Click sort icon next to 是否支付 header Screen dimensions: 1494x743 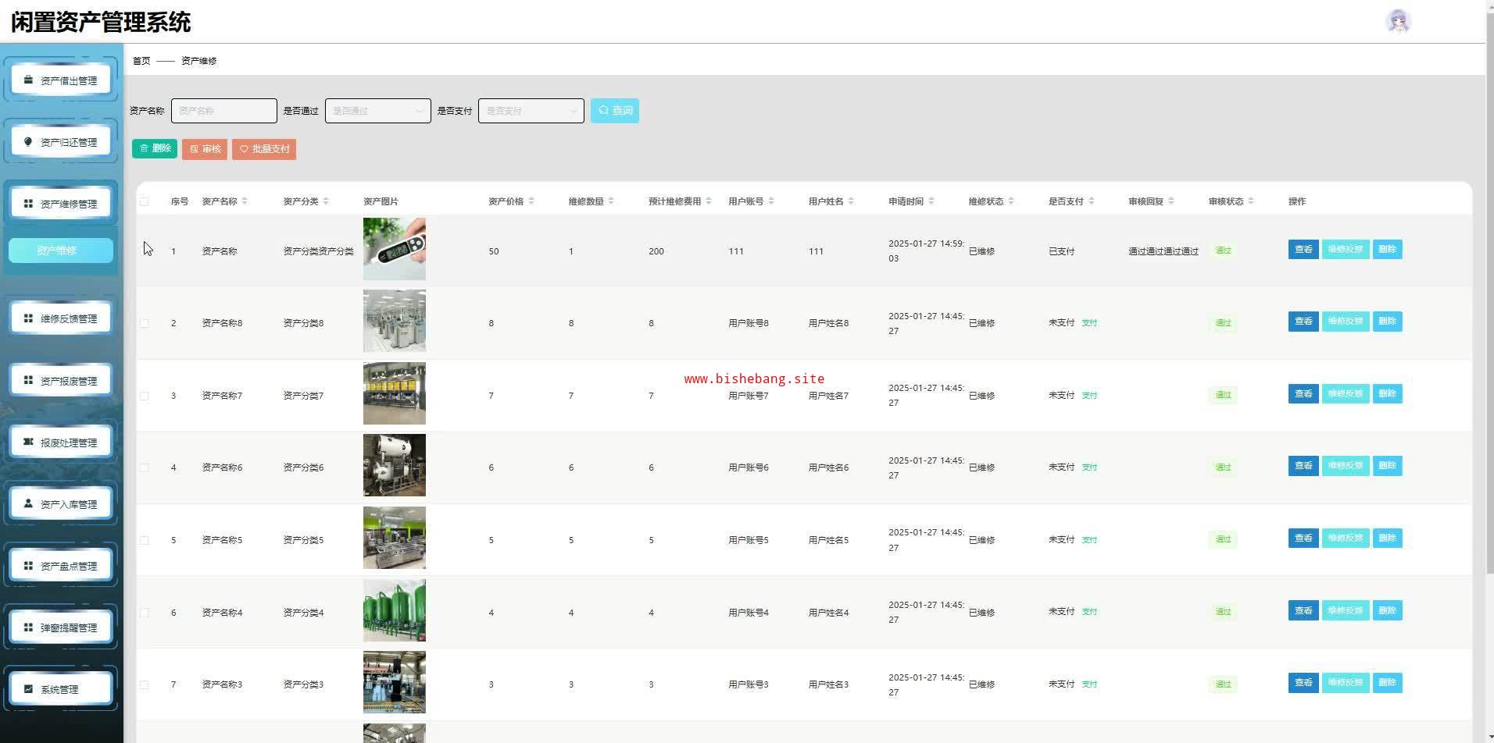click(x=1092, y=201)
